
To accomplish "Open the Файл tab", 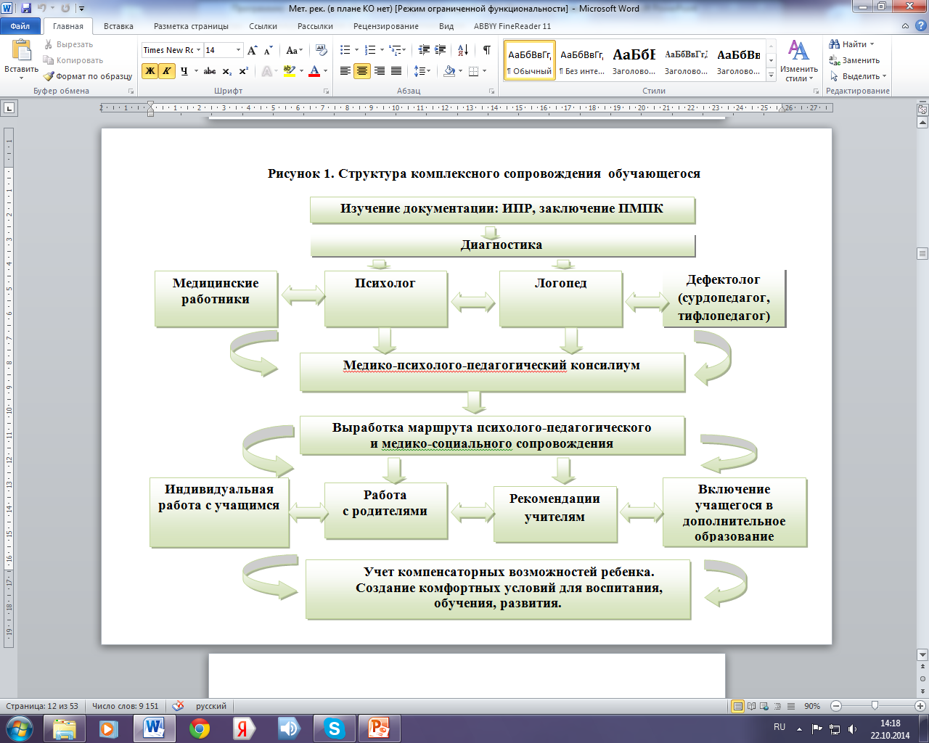I will [x=20, y=26].
